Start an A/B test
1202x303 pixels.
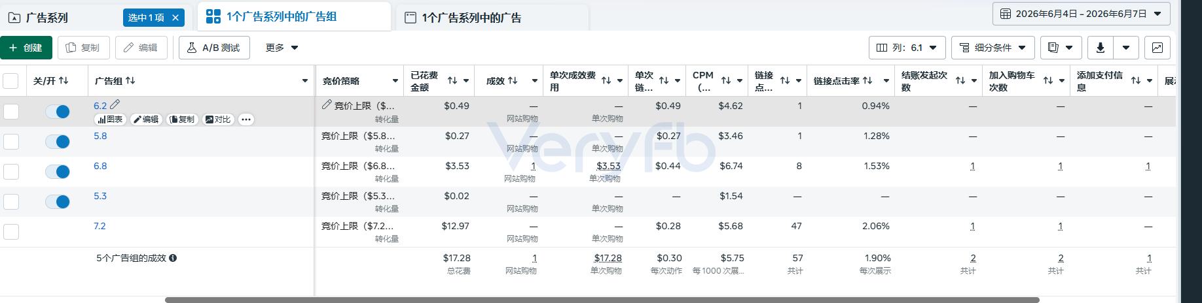pyautogui.click(x=214, y=48)
